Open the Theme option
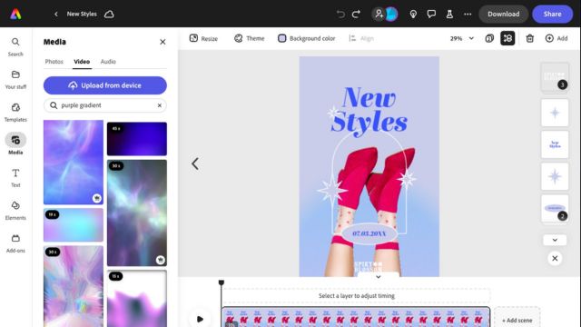581x327 pixels. 249,38
